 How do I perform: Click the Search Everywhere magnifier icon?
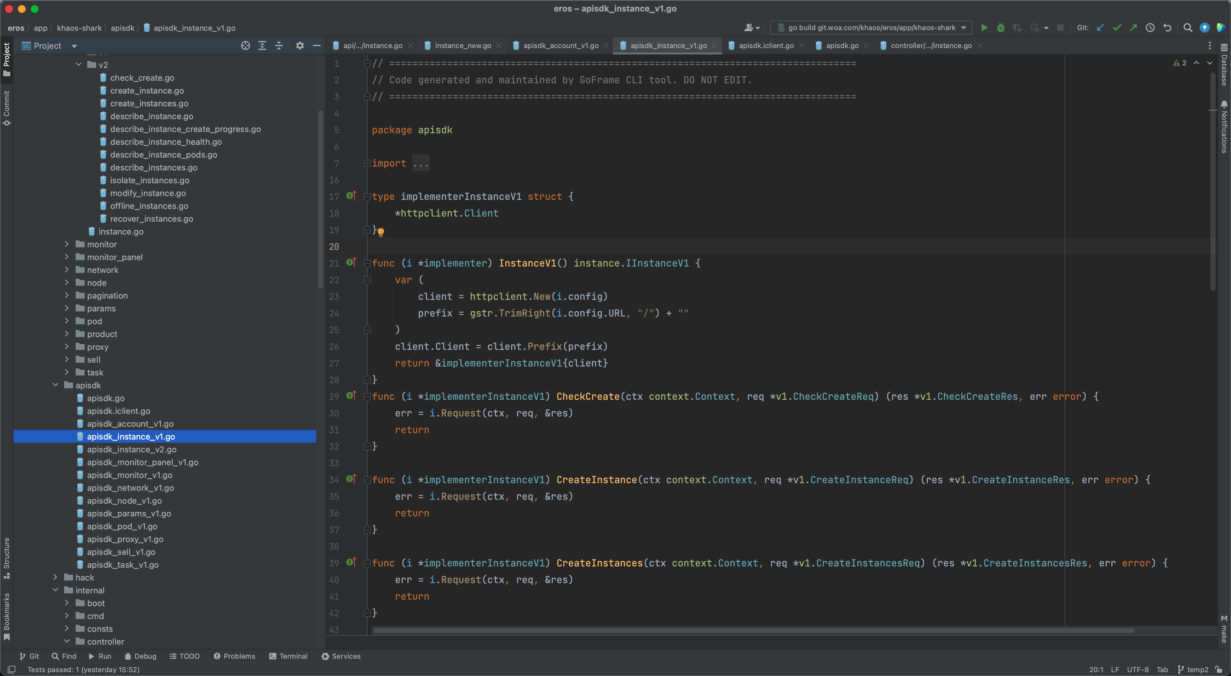1187,28
